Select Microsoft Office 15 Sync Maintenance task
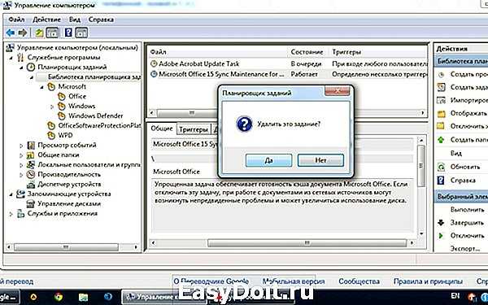 pyautogui.click(x=288, y=74)
